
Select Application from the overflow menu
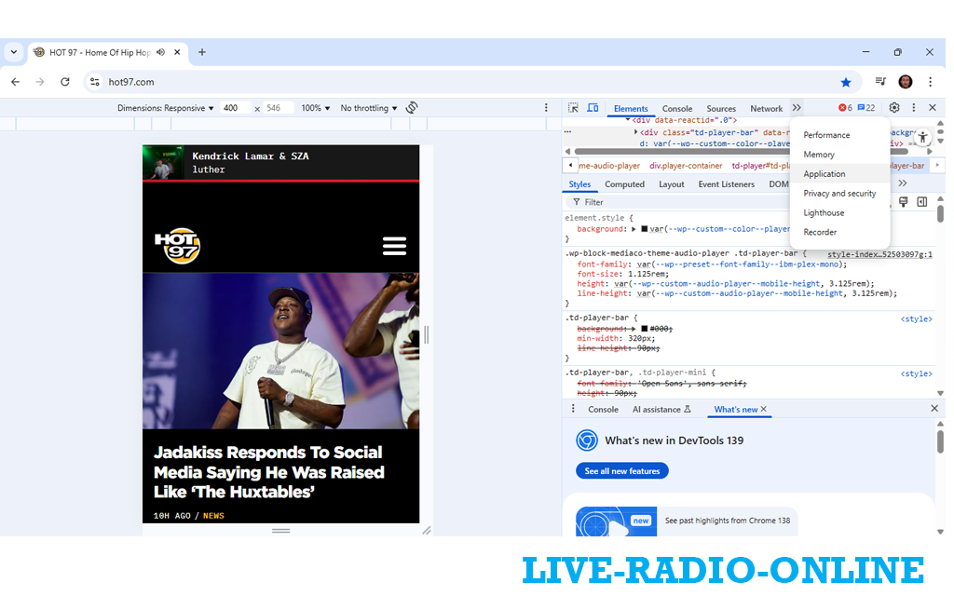point(825,174)
